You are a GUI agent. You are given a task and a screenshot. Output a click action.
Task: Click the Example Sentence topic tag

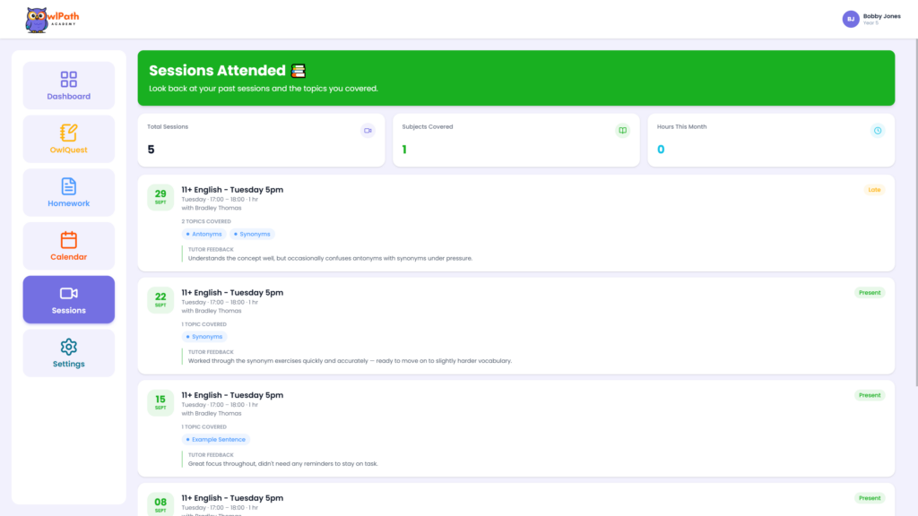(215, 439)
